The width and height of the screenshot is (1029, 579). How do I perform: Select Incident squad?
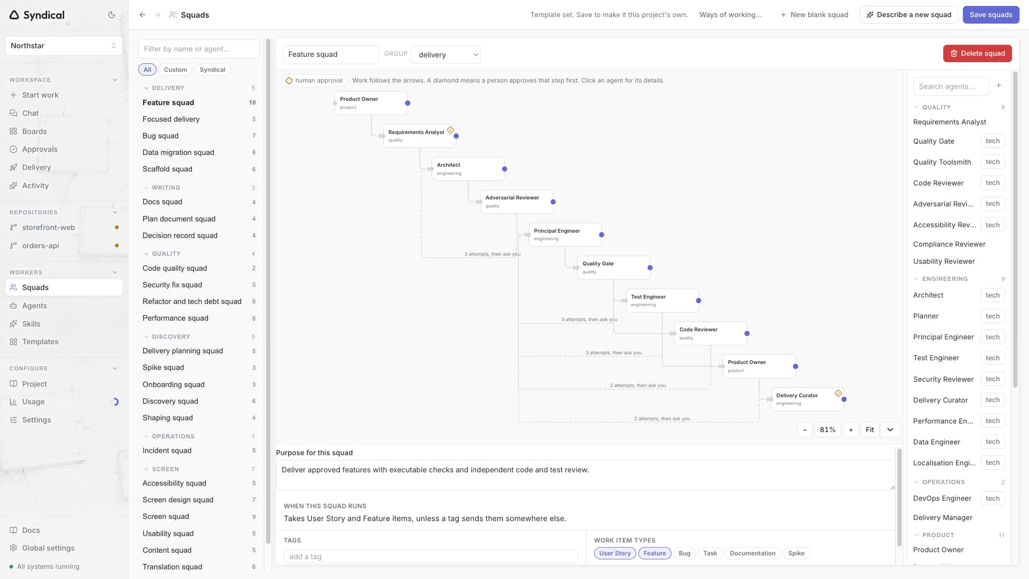[x=199, y=450]
